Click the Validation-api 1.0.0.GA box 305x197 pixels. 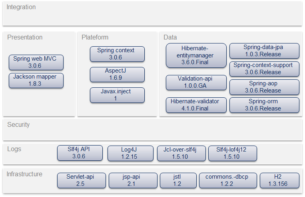195,83
